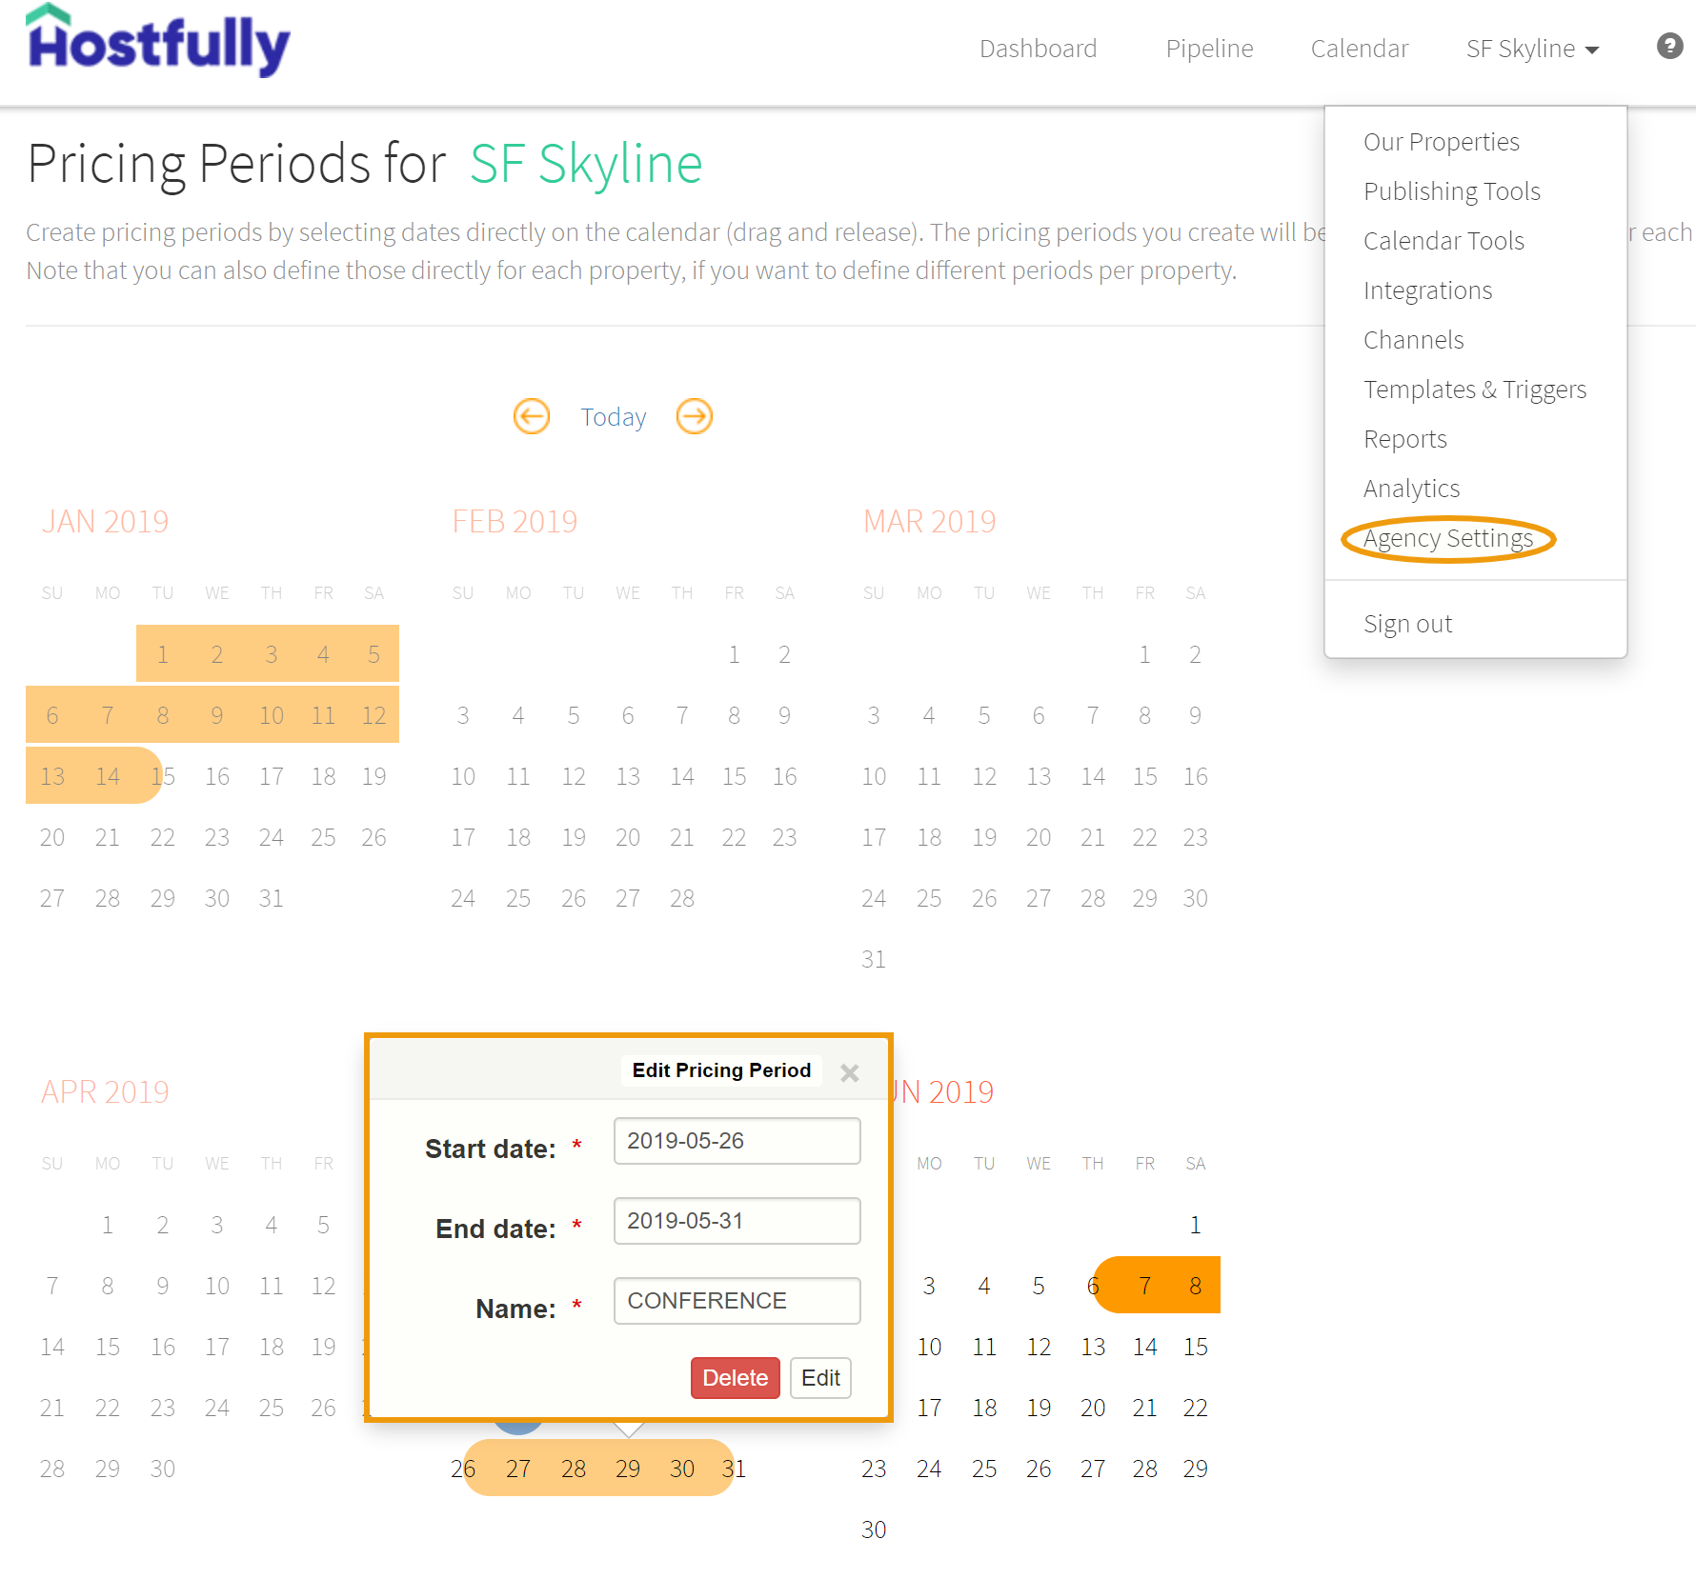Delete the CONFERENCE pricing period
This screenshot has height=1579, width=1696.
click(735, 1378)
